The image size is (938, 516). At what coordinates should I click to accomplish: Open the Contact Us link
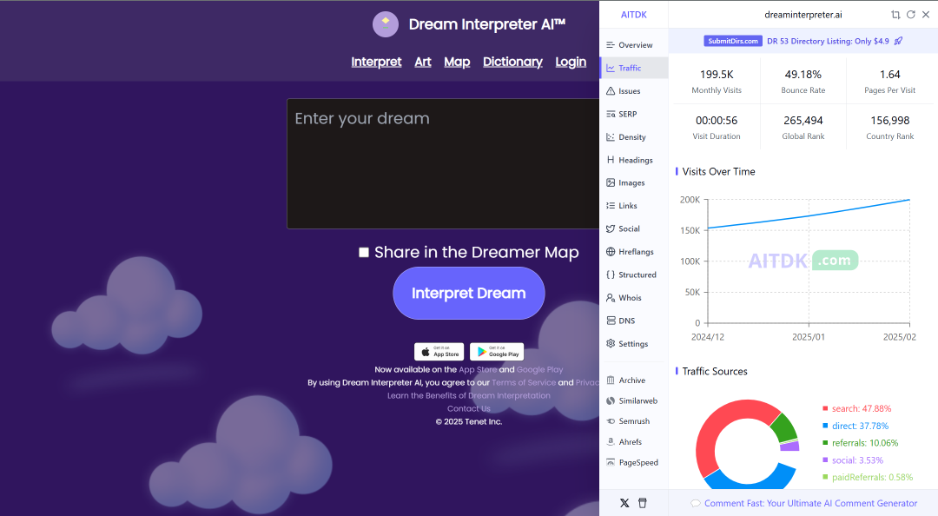click(x=468, y=409)
